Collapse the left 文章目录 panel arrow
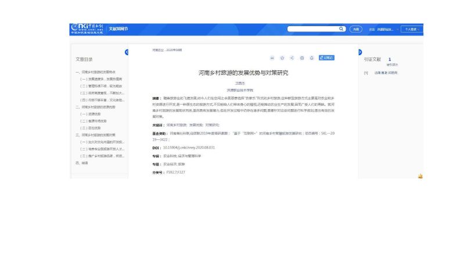The image size is (464, 270). click(x=127, y=52)
